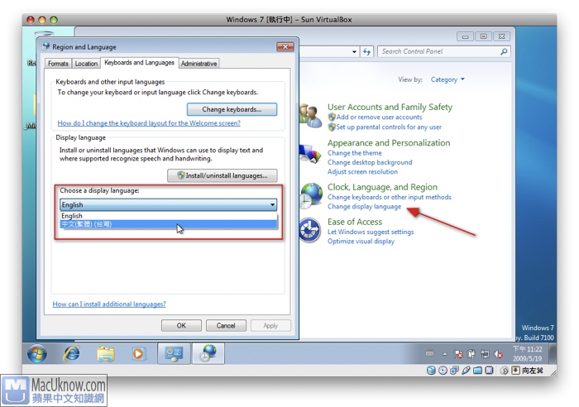Click Let Windows suggest settings
The height and width of the screenshot is (407, 579).
[371, 232]
